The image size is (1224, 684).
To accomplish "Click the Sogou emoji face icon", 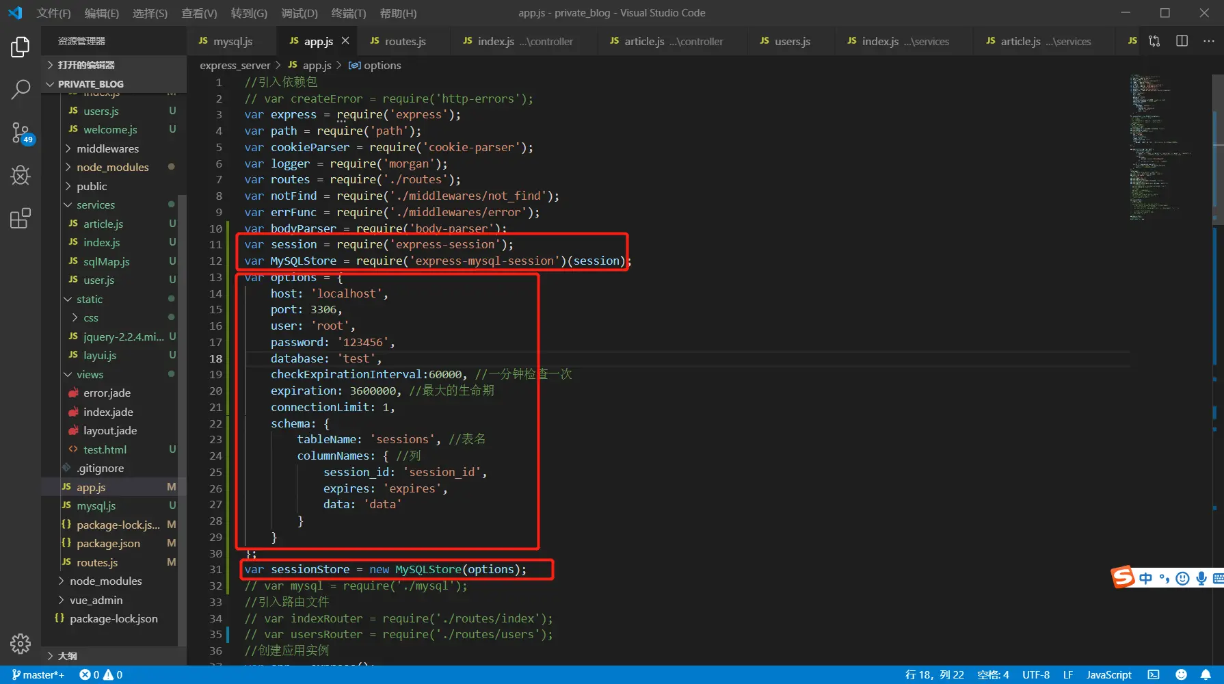I will 1183,579.
